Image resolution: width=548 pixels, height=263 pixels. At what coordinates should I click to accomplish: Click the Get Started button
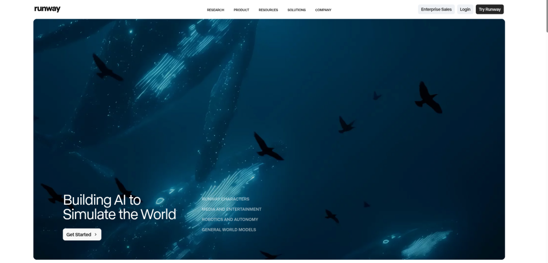pos(82,235)
